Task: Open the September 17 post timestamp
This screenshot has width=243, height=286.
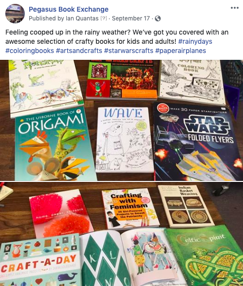Action: click(131, 18)
